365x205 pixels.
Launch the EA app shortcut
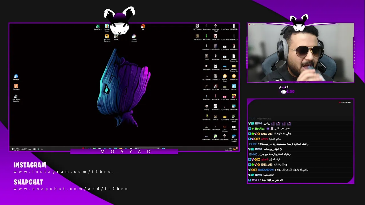tap(143, 27)
